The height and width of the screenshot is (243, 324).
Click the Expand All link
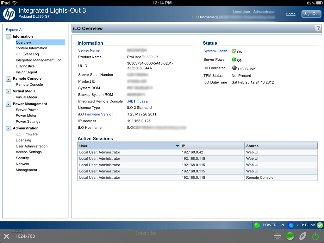[15, 30]
